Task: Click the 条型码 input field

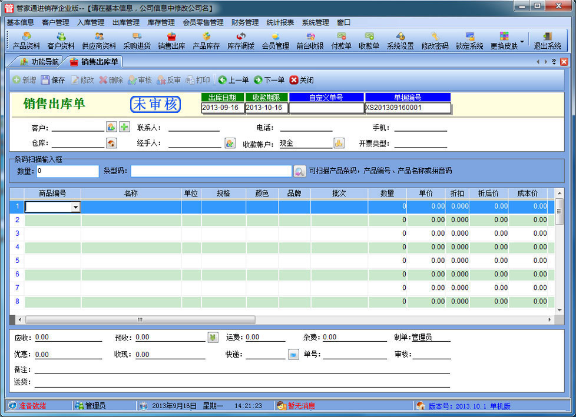Action: [211, 171]
